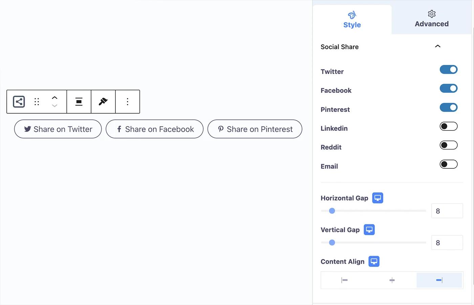474x305 pixels.
Task: Click the Share on Facebook button
Action: (x=154, y=129)
